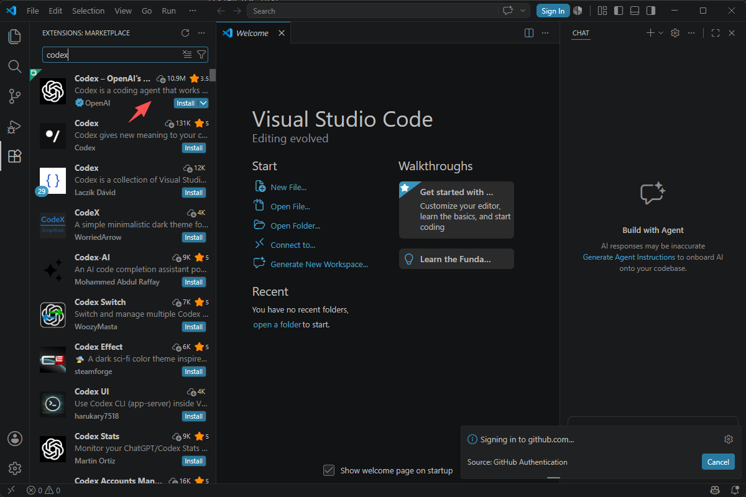Viewport: 746px width, 497px height.
Task: Open the Search view in activity bar
Action: pos(14,66)
